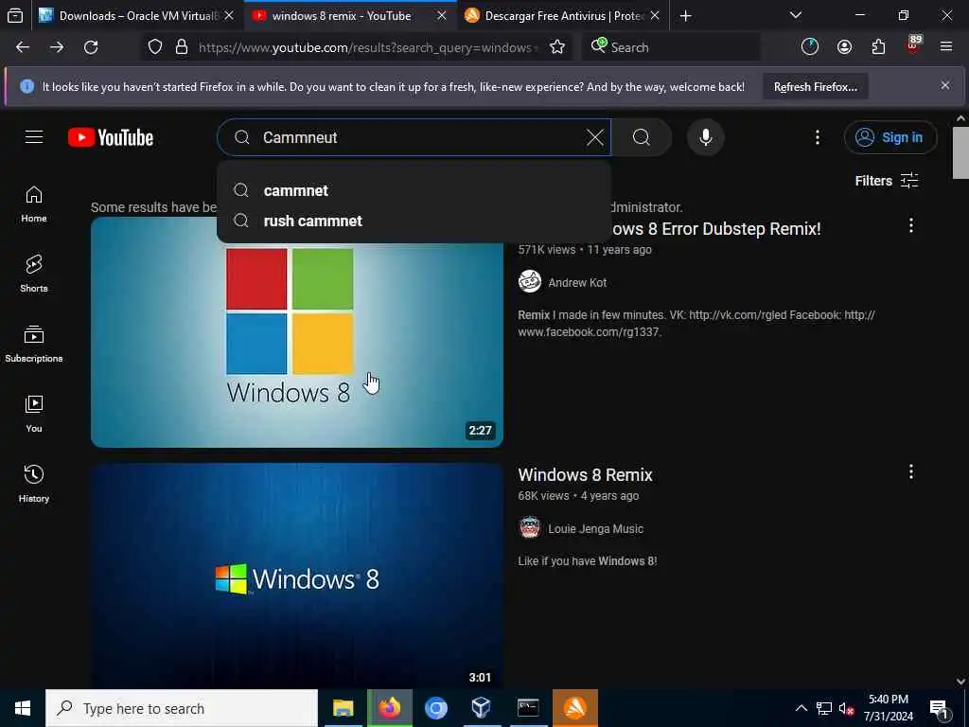Switch to the Downloads – Oracle VM VirtualBox tab

tap(137, 16)
